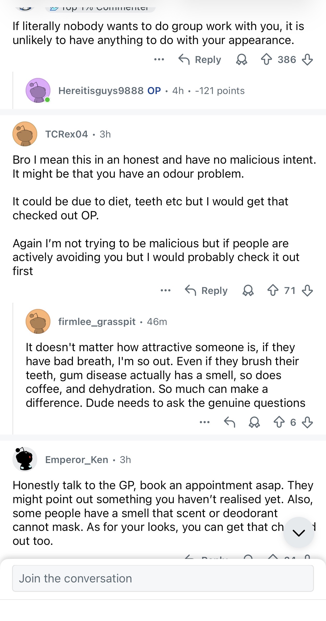Viewport: 326px width, 621px height.
Task: Upvote firmlee_grasspit's reply
Action: coord(279,422)
